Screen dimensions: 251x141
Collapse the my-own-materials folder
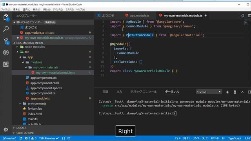pyautogui.click(x=26, y=67)
